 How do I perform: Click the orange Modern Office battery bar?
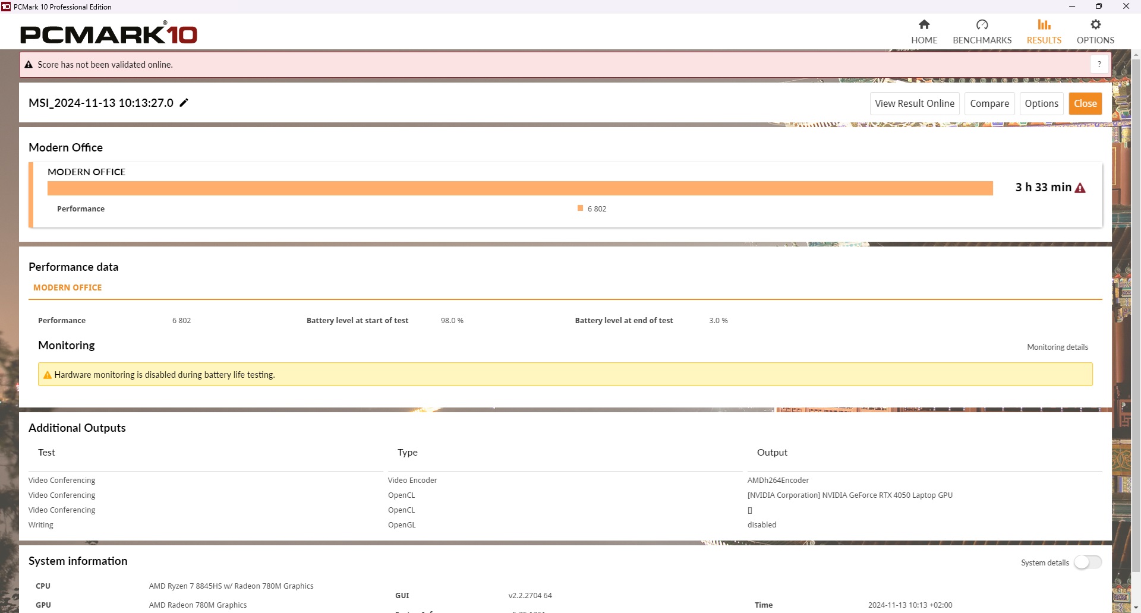(520, 188)
